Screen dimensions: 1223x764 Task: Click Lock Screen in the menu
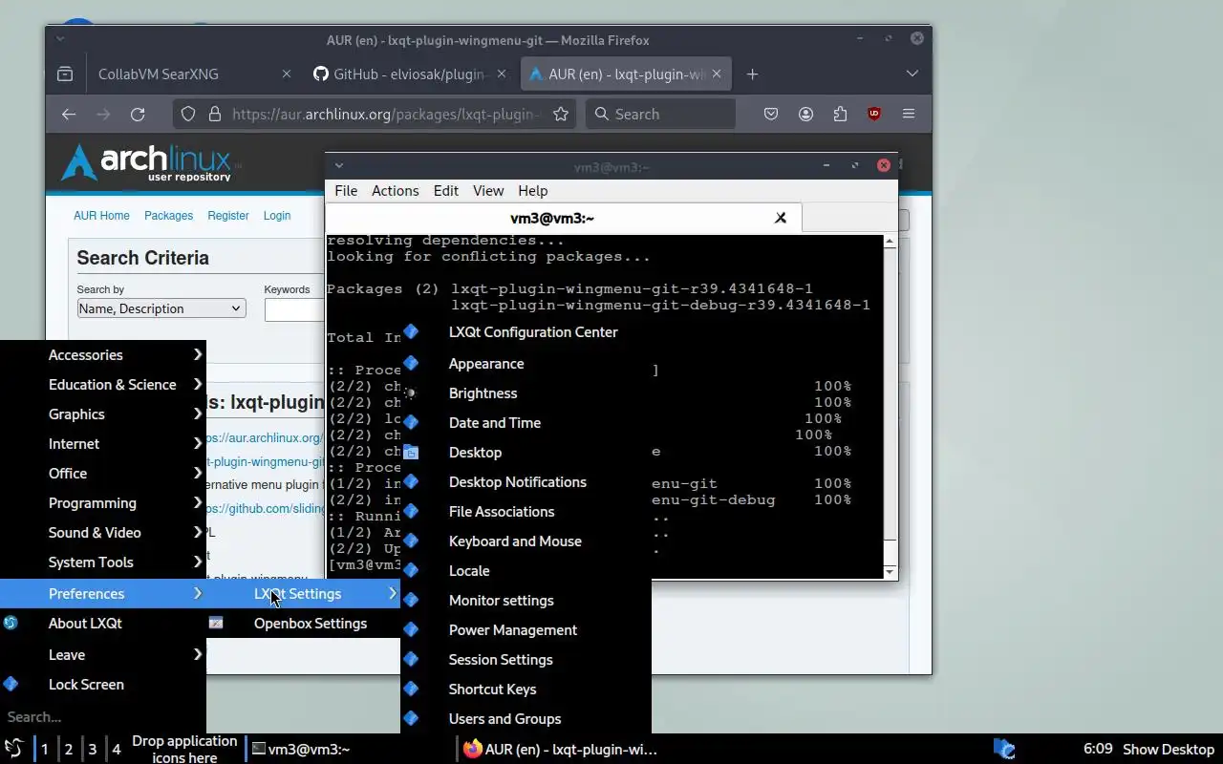[103, 685]
